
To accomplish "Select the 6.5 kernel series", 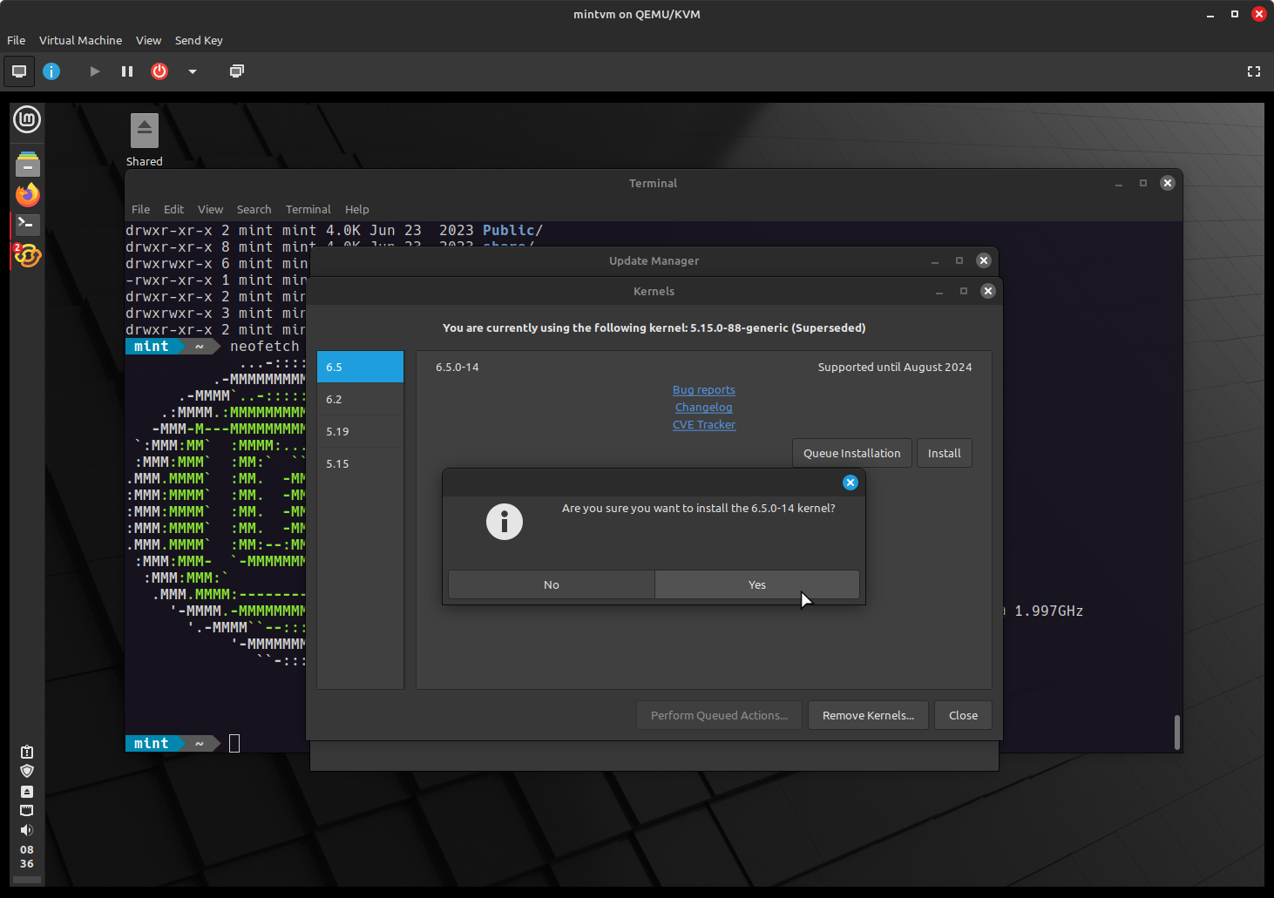I will (360, 367).
